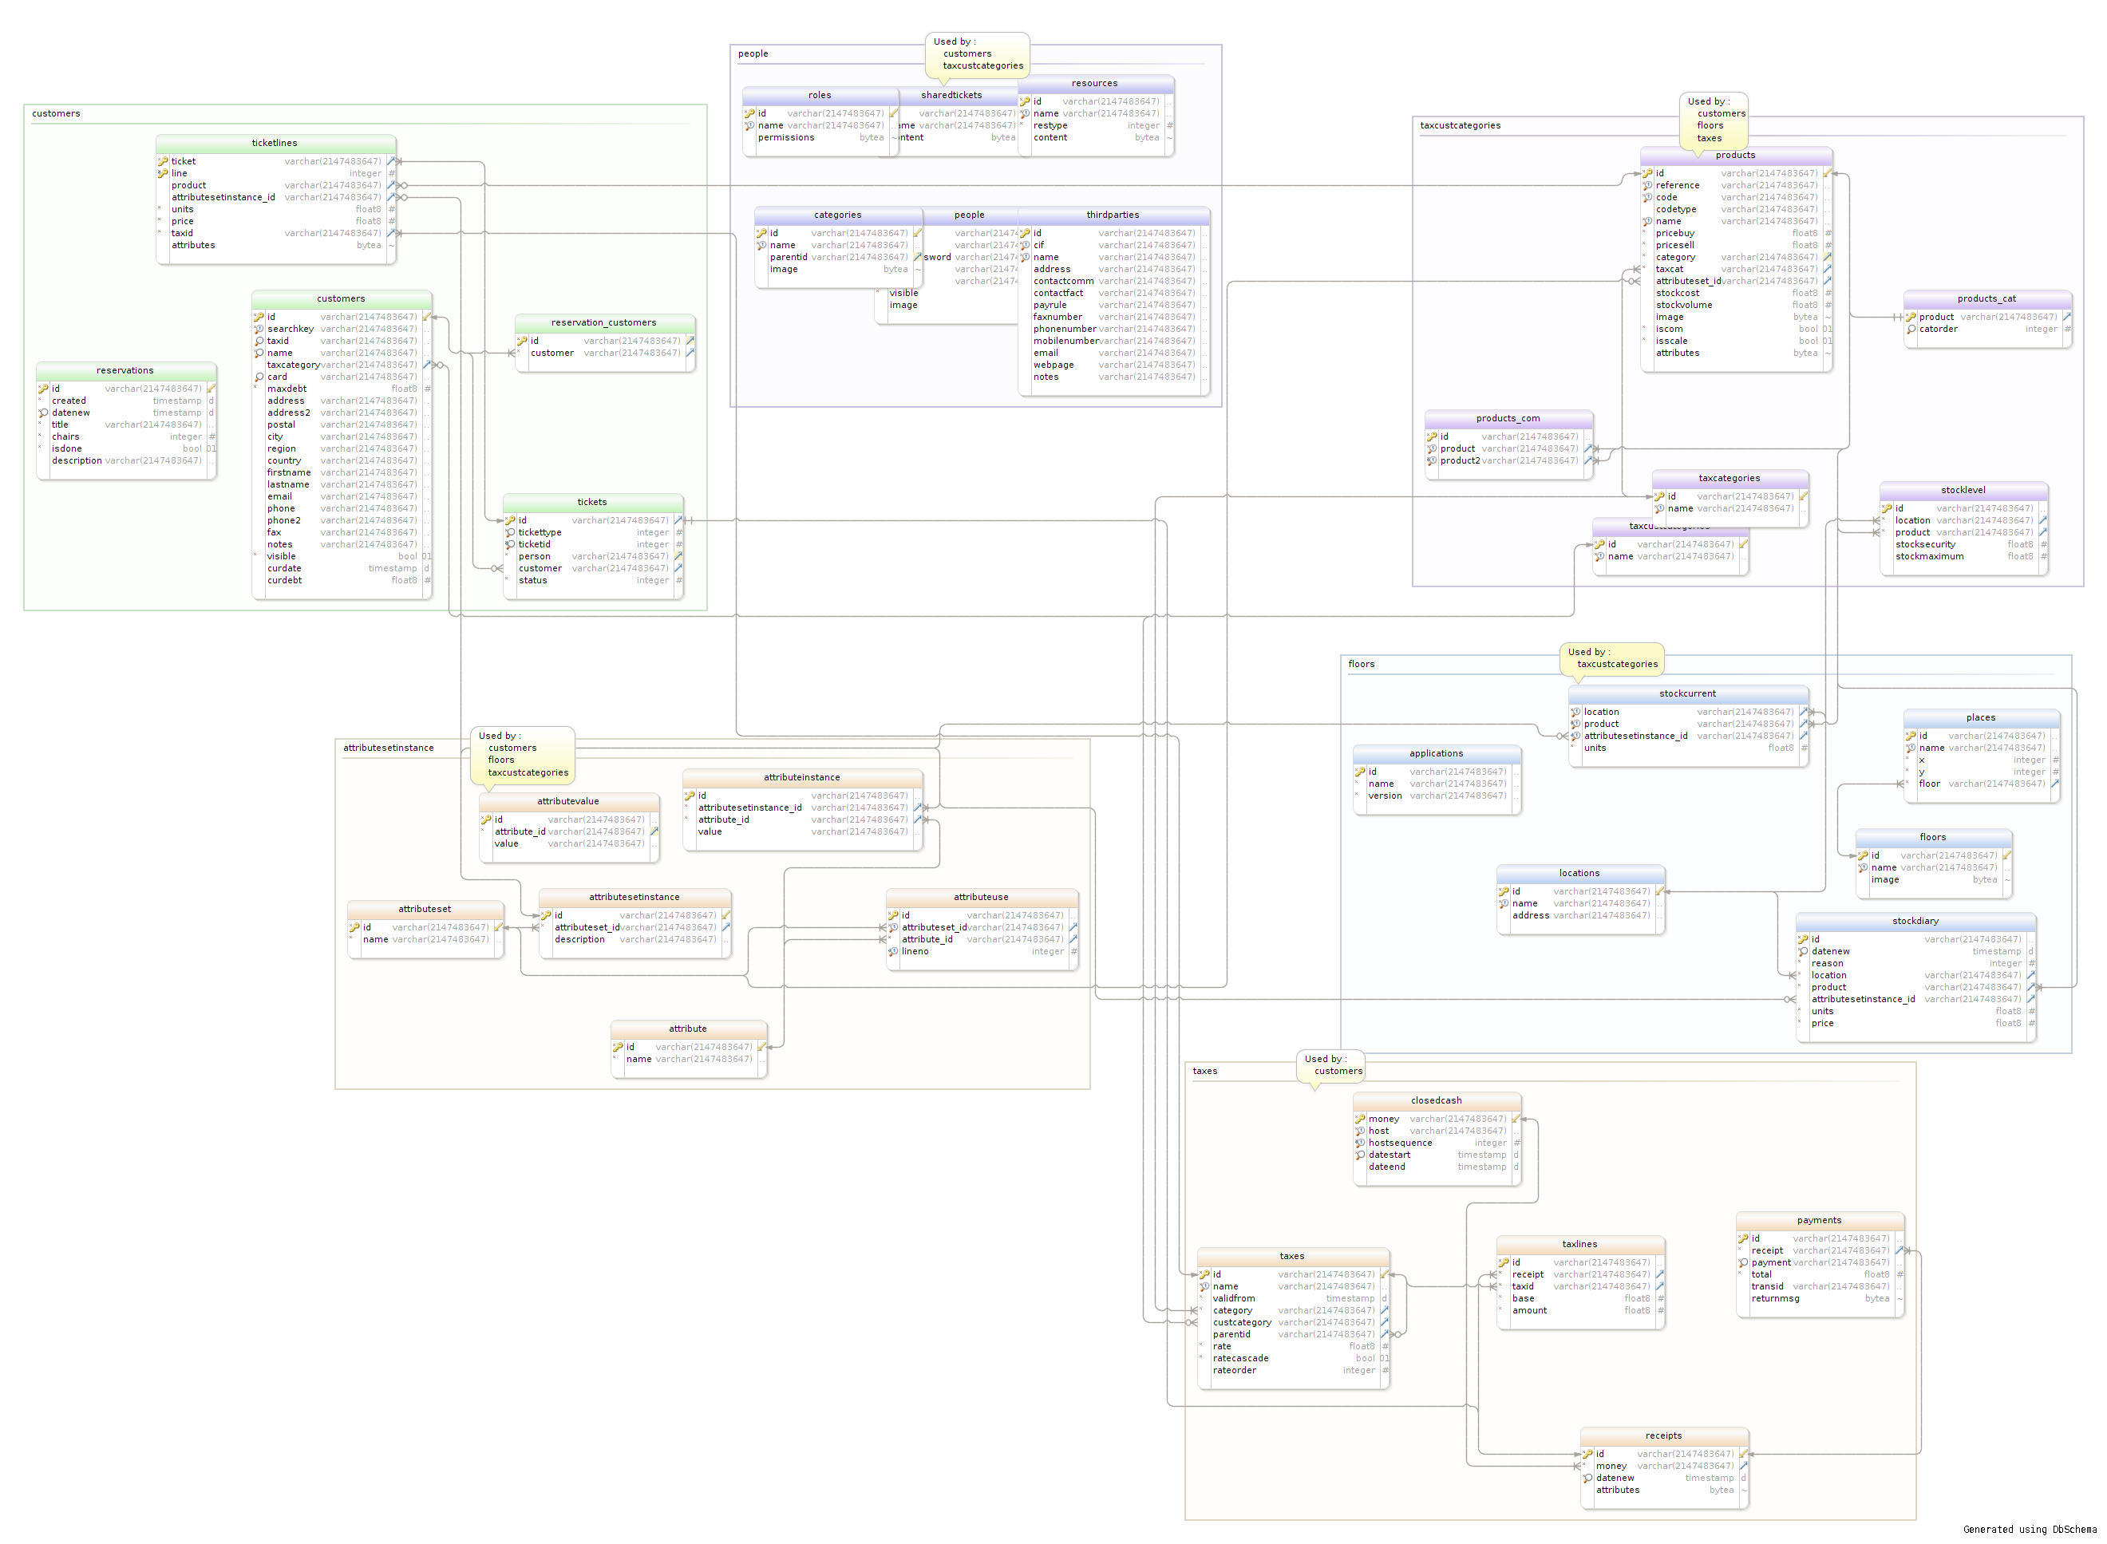Click the returnmsg column in payments
The height and width of the screenshot is (1544, 2107).
[x=1820, y=1299]
